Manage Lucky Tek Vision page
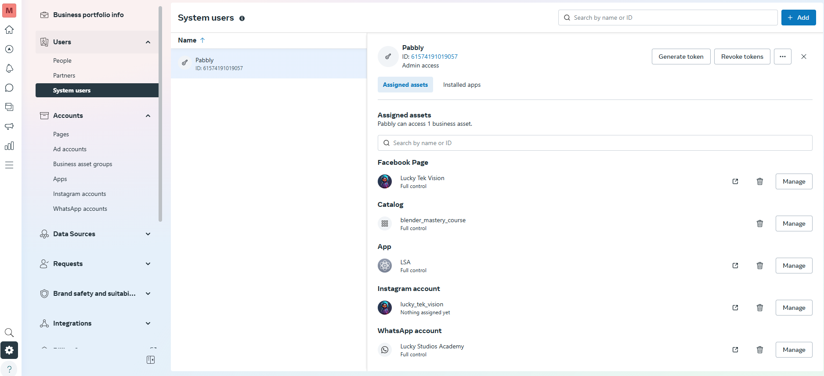The image size is (824, 376). (794, 181)
